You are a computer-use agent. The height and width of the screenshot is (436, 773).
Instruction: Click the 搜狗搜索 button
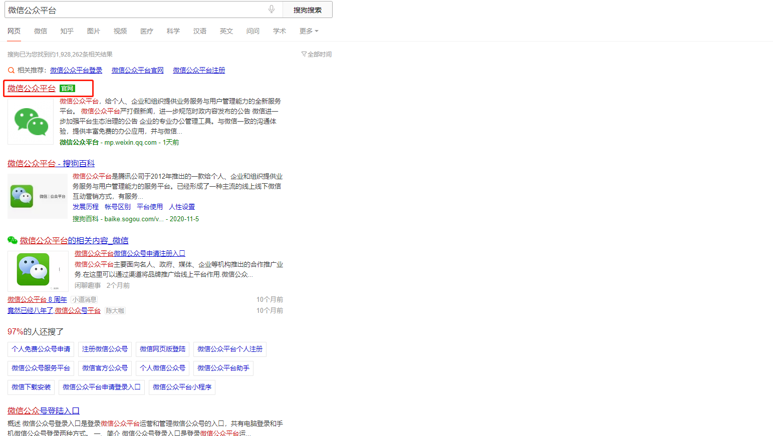pyautogui.click(x=308, y=10)
